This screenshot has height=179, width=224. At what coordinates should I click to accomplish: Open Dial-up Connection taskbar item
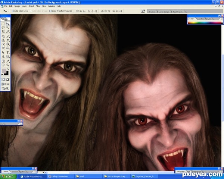(x=60, y=176)
